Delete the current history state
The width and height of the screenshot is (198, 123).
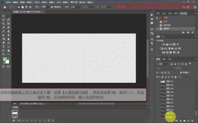pos(192,33)
